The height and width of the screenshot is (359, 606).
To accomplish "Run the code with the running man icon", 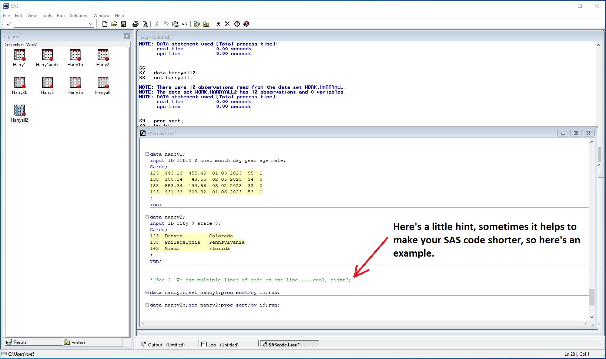I will [218, 24].
